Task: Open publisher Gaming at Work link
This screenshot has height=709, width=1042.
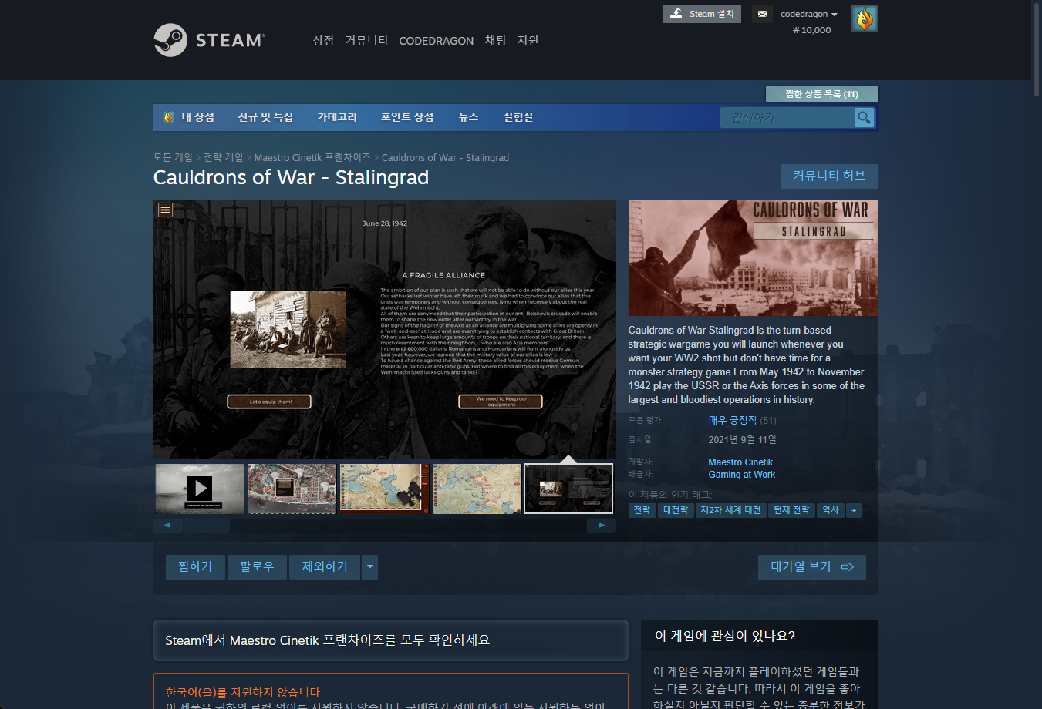Action: pos(741,475)
